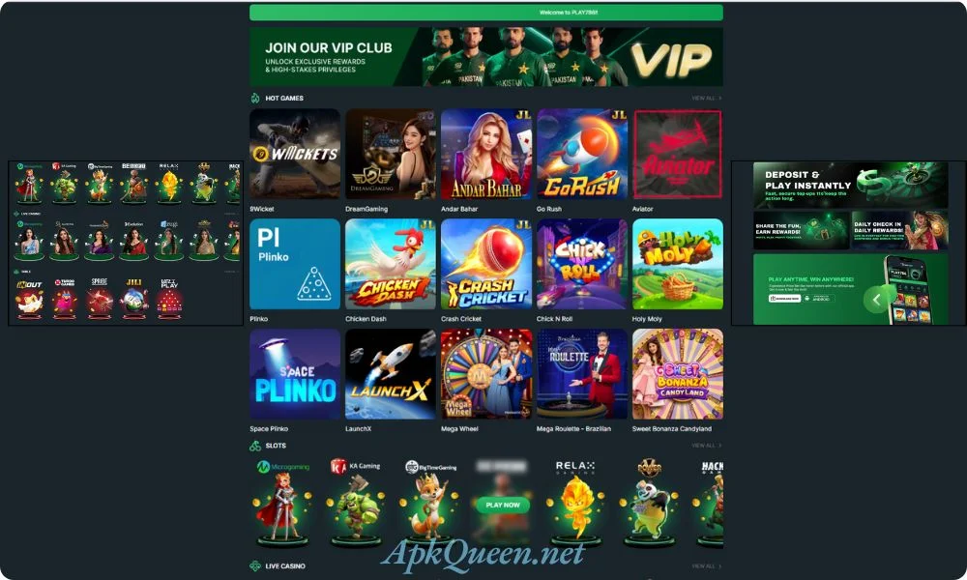Viewport: 967px width, 580px height.
Task: Open the 9Wicket game tile
Action: pyautogui.click(x=295, y=154)
